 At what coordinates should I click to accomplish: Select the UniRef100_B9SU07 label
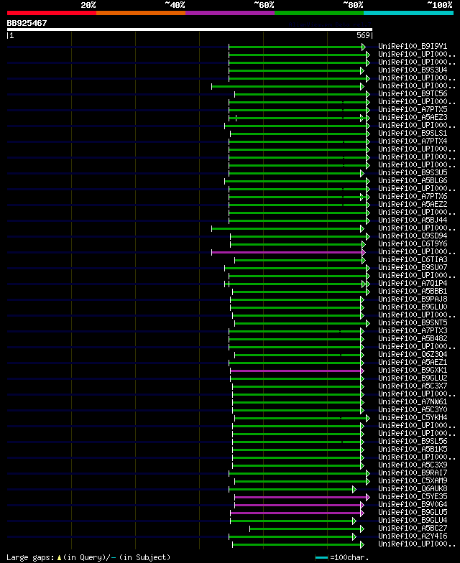coord(413,267)
